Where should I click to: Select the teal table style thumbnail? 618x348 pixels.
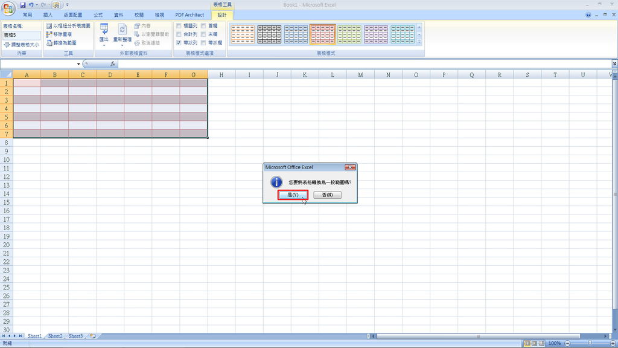pyautogui.click(x=403, y=34)
